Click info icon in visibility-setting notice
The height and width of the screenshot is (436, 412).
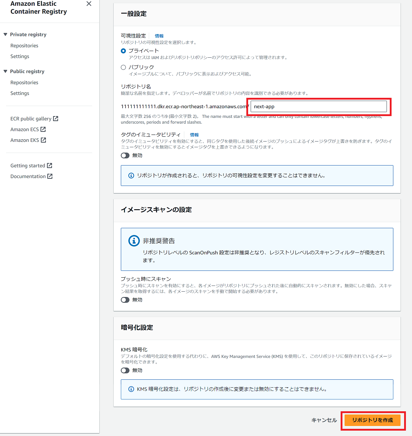131,176
